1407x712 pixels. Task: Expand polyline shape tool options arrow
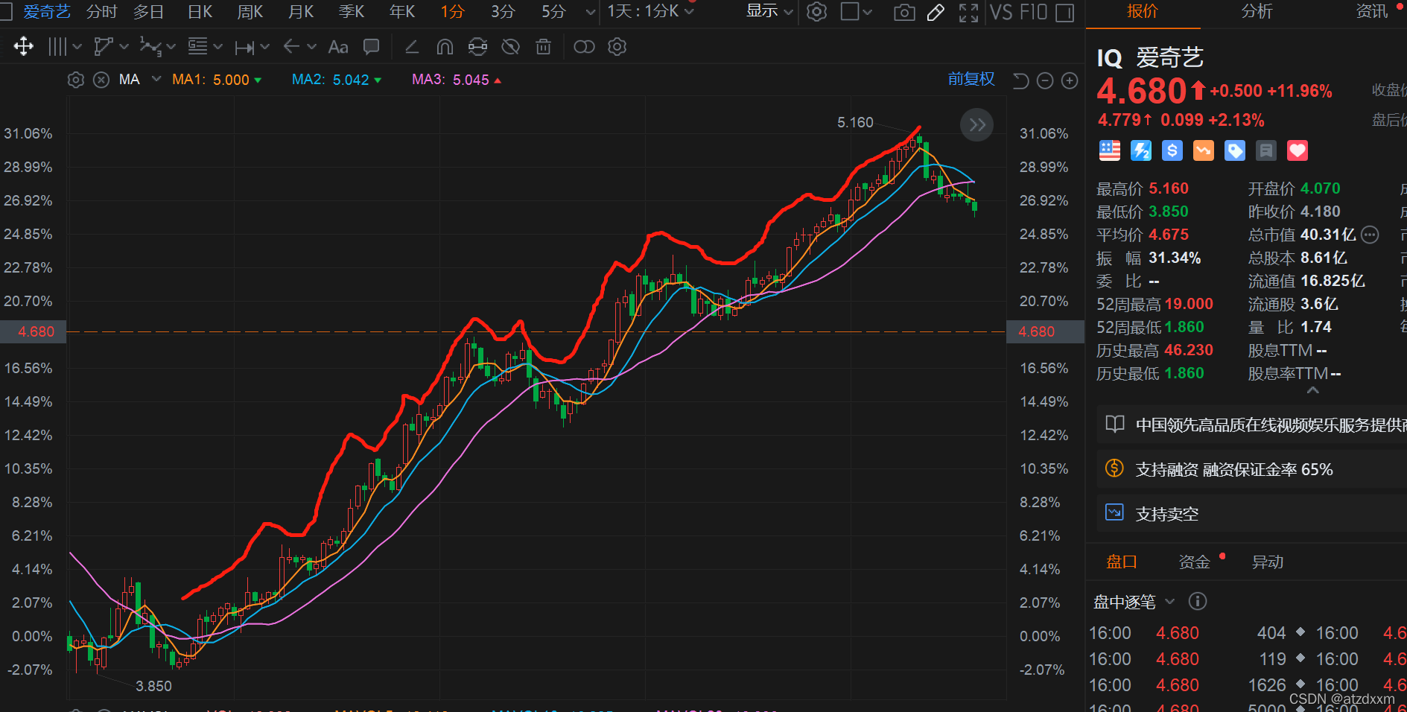tap(124, 47)
